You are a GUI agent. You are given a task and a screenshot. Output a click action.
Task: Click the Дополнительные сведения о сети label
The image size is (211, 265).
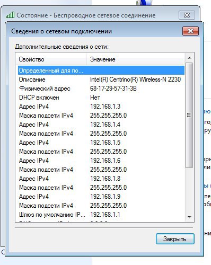(61, 47)
